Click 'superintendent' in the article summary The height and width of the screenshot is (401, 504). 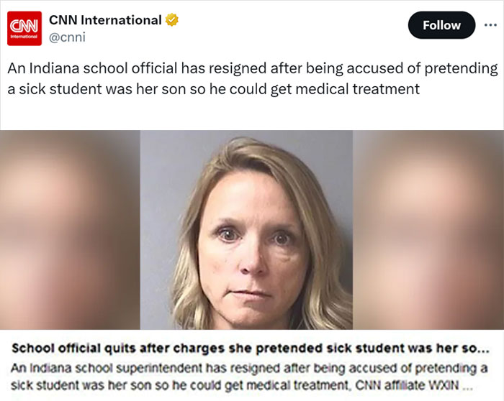coord(171,368)
